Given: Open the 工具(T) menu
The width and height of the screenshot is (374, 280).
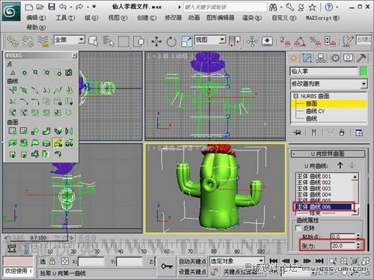Looking at the screenshot, I should (x=65, y=18).
